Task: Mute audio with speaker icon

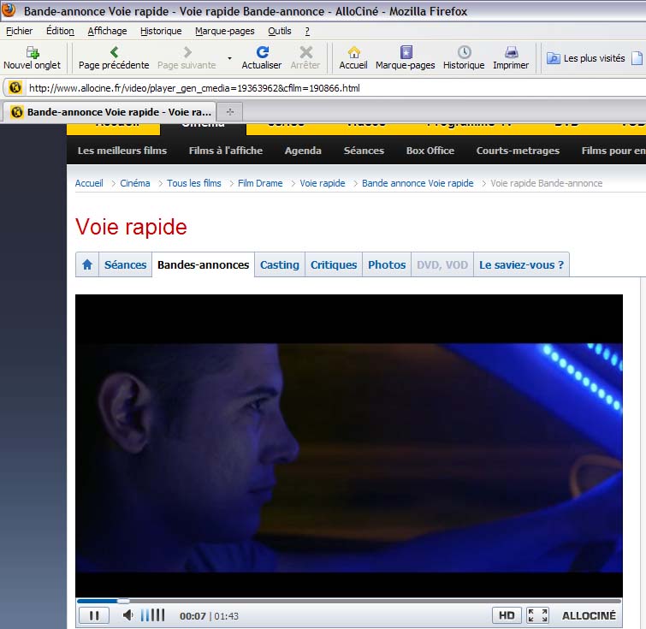Action: [127, 615]
